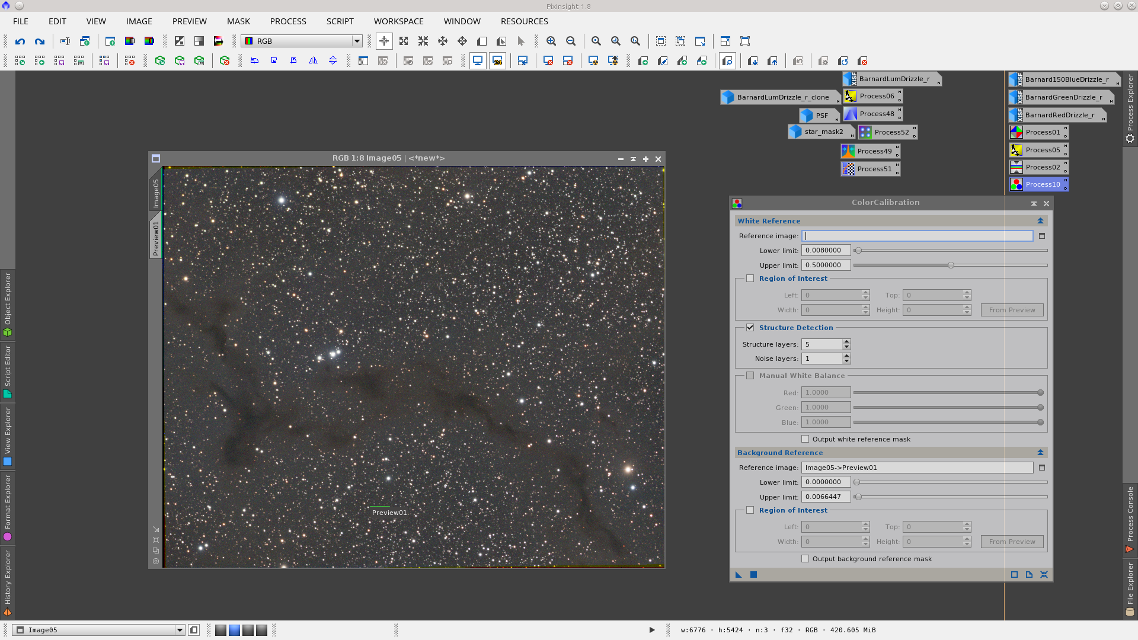The width and height of the screenshot is (1138, 640).
Task: Enable Manual White Balance checkbox
Action: pos(750,376)
